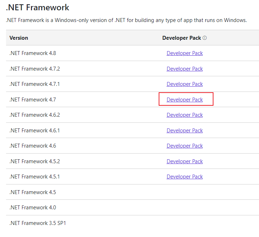
Task: Open Developer Pack link for .NET Framework 4.6.2
Action: [185, 115]
